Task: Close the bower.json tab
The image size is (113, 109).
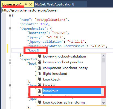Action: pyautogui.click(x=31, y=4)
